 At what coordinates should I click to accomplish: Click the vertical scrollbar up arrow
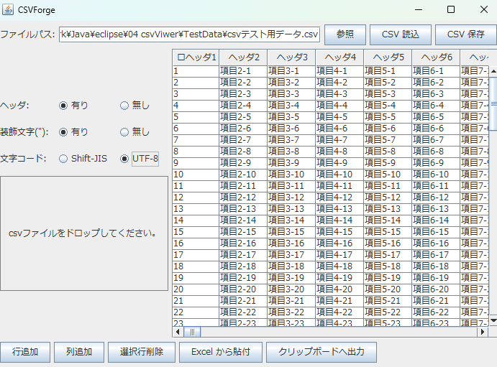493,72
